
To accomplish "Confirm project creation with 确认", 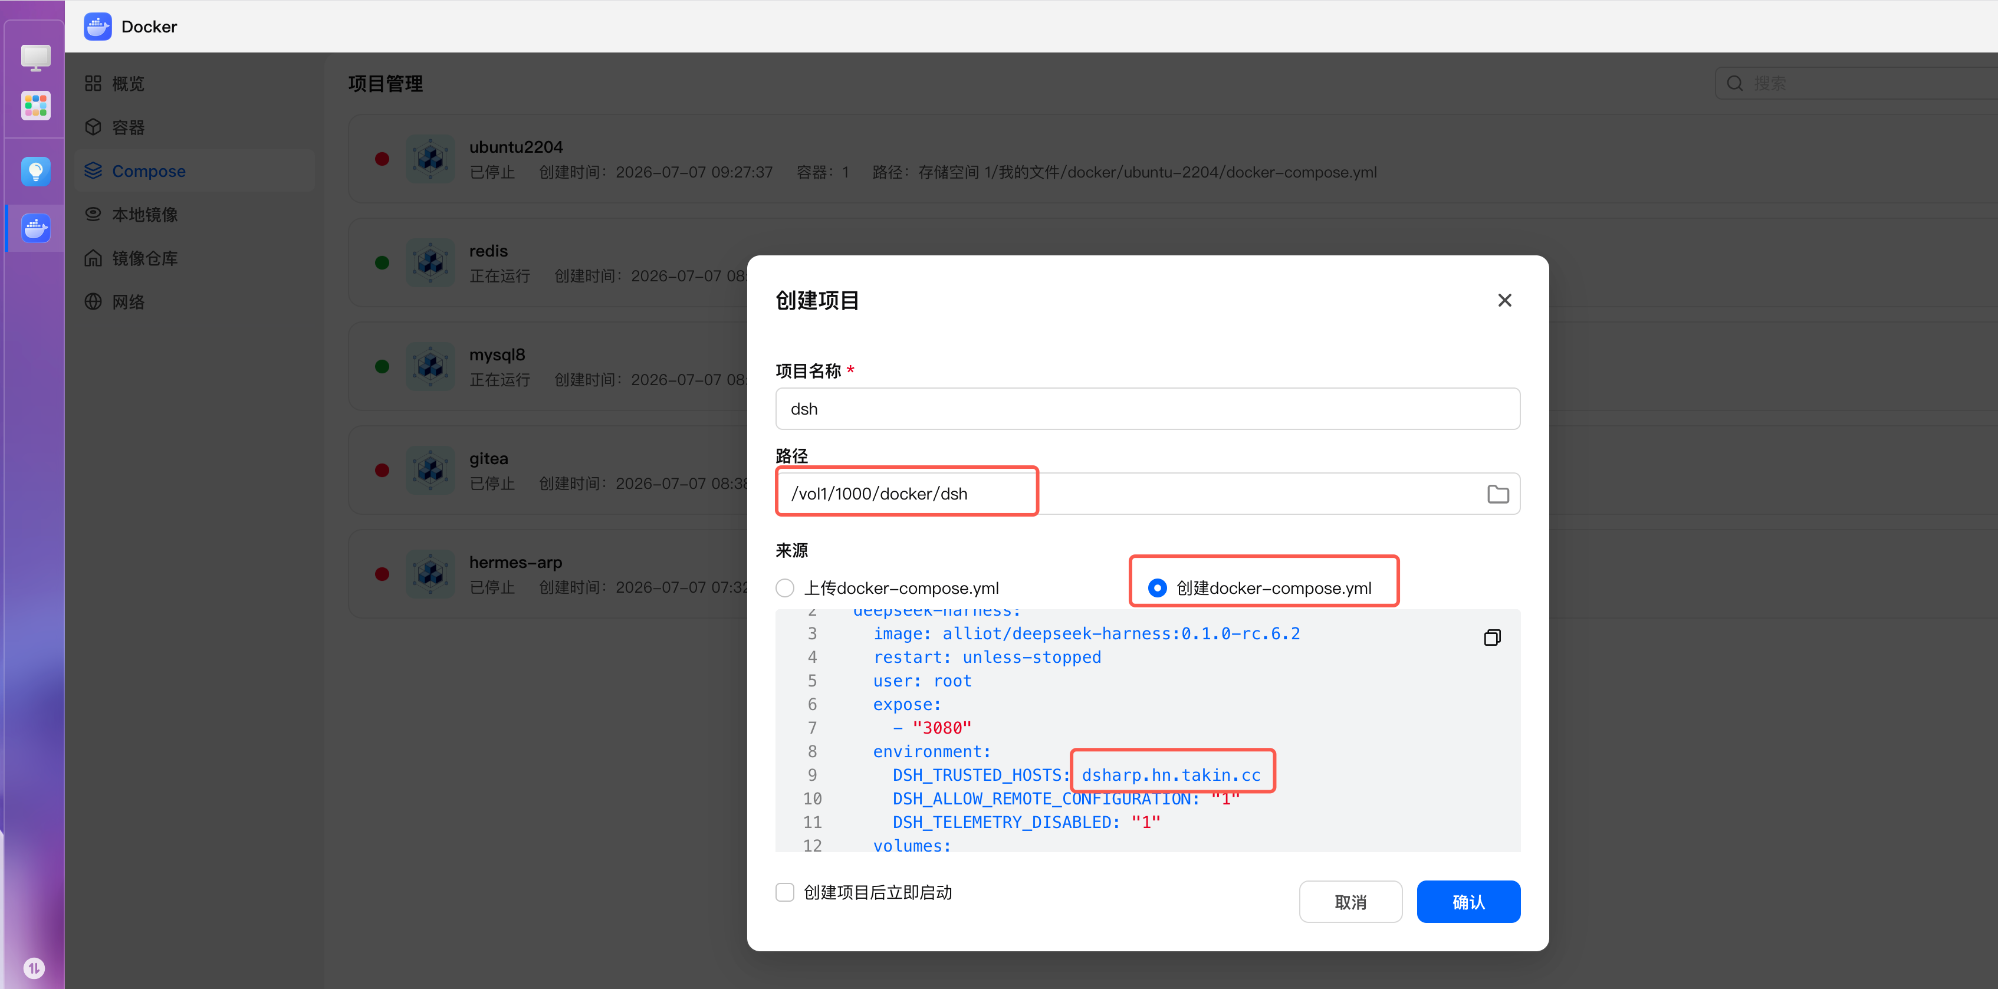I will pyautogui.click(x=1468, y=901).
